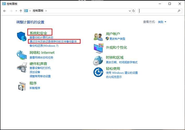Image resolution: width=185 pixels, height=130 pixels.
Task: Expand the address bar history dropdown
Action: click(x=130, y=11)
